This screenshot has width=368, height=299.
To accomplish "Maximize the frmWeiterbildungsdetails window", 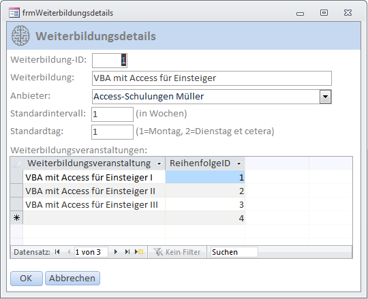I will [324, 13].
